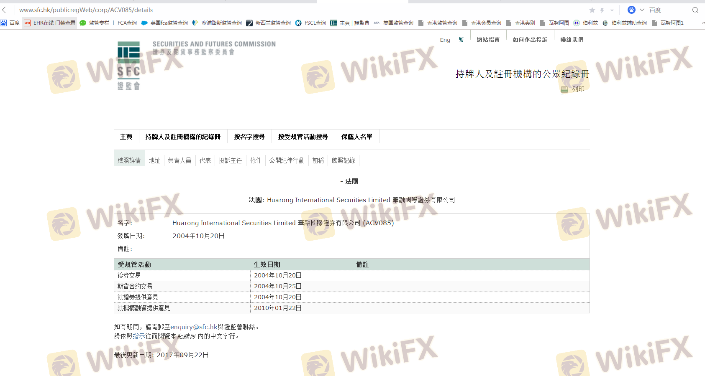Image resolution: width=705 pixels, height=376 pixels.
Task: Click the magnifier search icon
Action: click(695, 10)
